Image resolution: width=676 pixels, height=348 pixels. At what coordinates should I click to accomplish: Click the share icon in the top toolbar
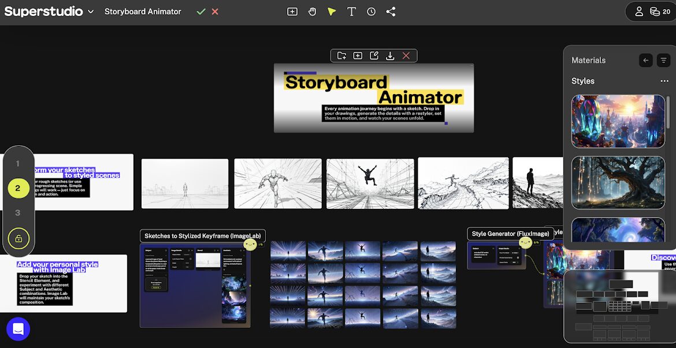[x=391, y=12]
